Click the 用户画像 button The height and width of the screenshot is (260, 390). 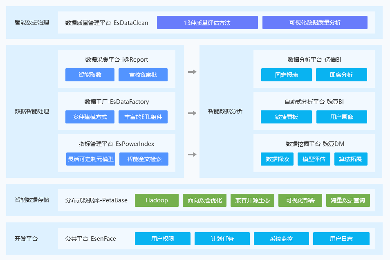342,117
